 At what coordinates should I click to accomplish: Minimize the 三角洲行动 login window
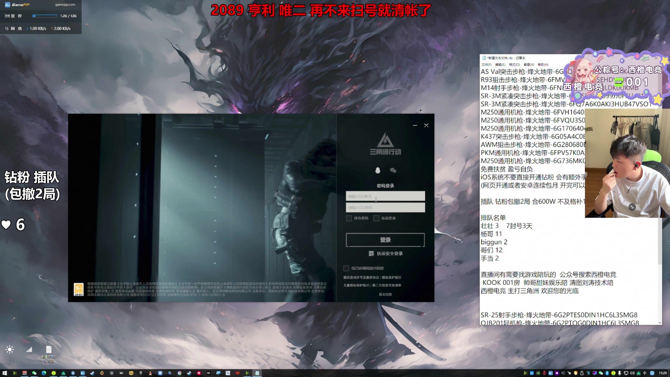click(415, 125)
